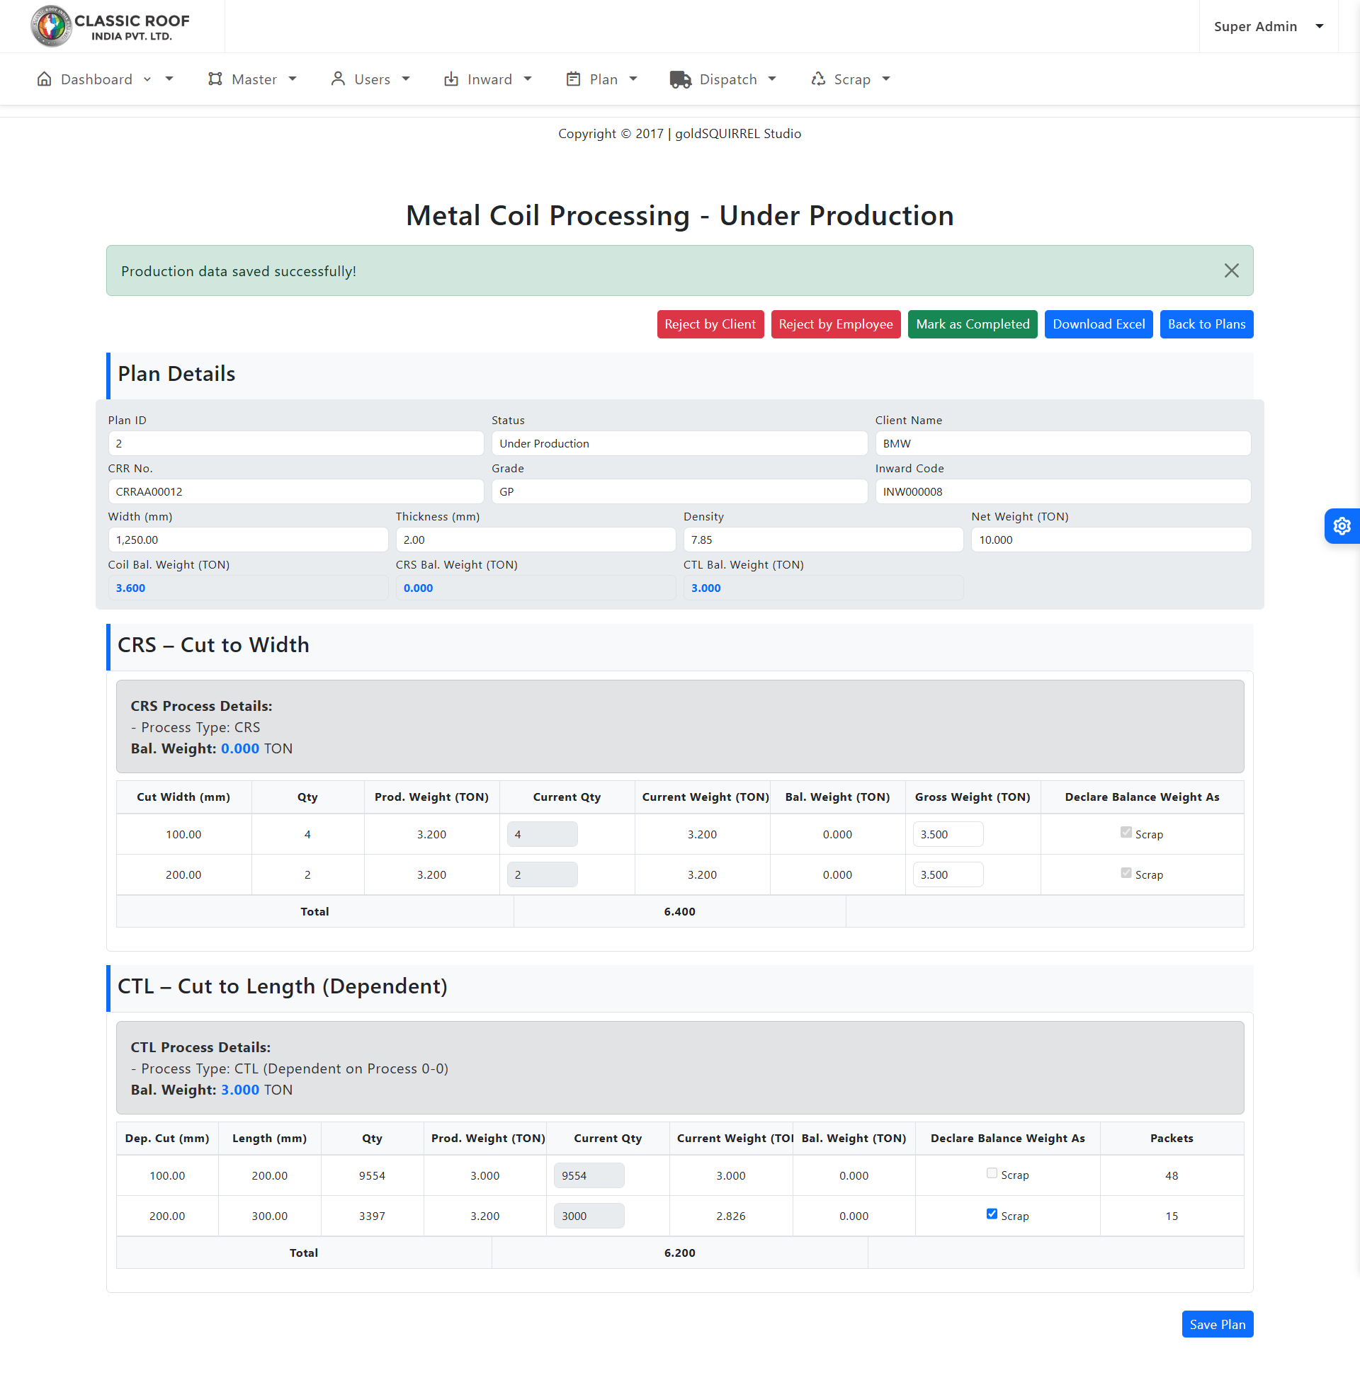
Task: Open the Inward menu
Action: [x=489, y=79]
